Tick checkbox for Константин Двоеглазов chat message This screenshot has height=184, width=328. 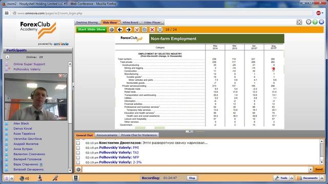pos(78,143)
